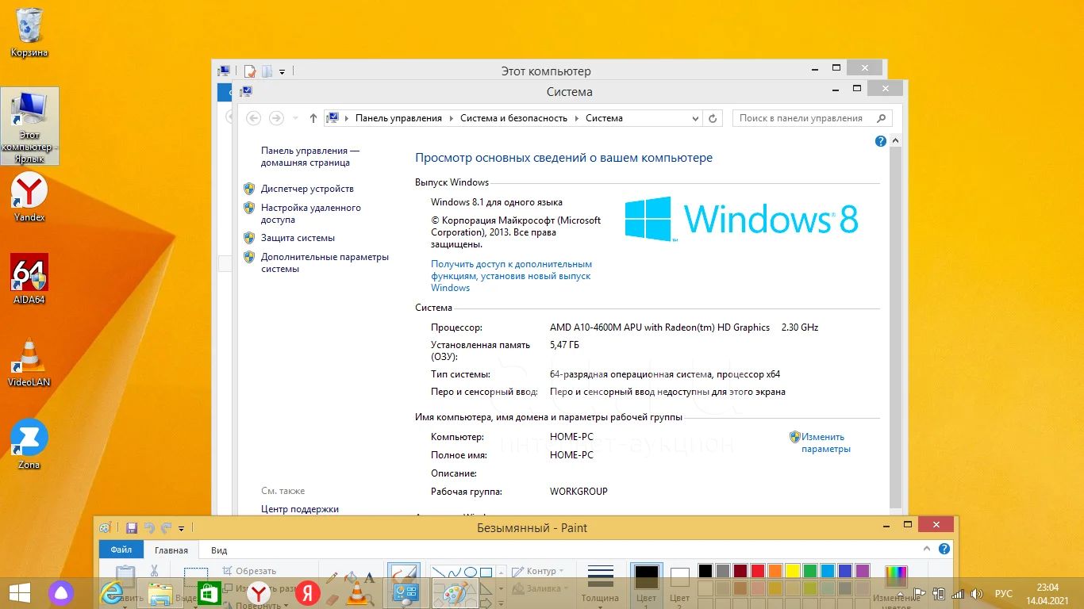Screen dimensions: 1084x609
Task: Switch to the Главная tab in Paint
Action: 171,550
